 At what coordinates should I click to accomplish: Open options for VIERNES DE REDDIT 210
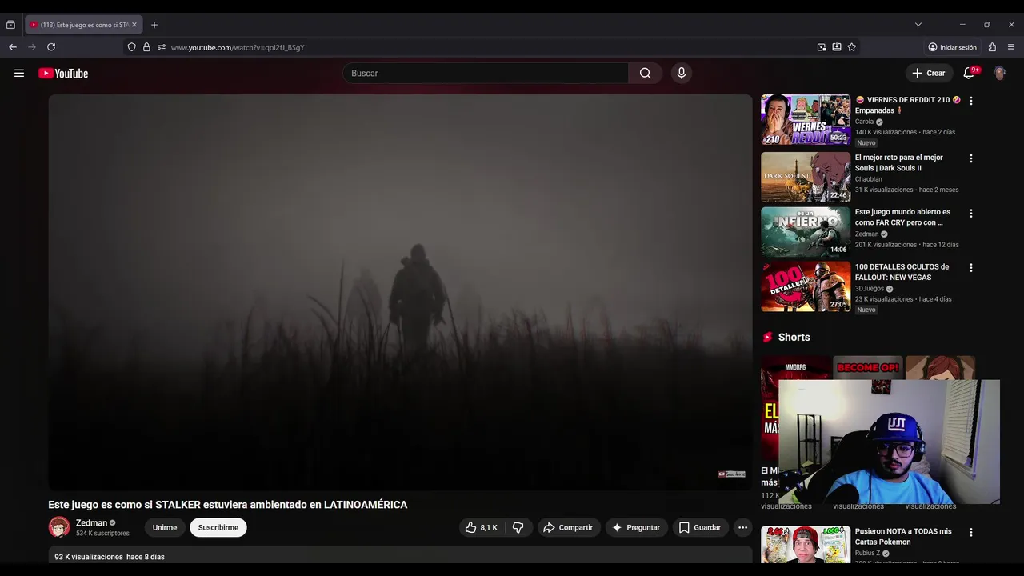tap(971, 101)
